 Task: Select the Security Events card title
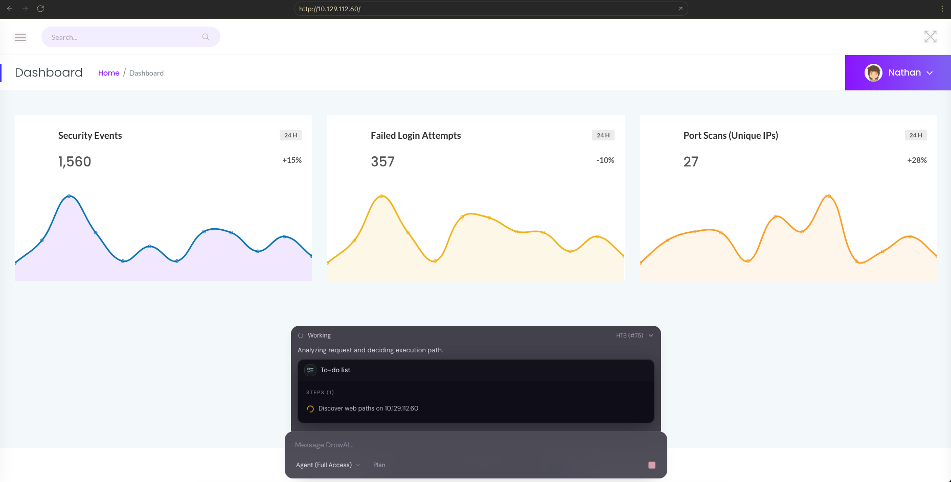coord(90,136)
